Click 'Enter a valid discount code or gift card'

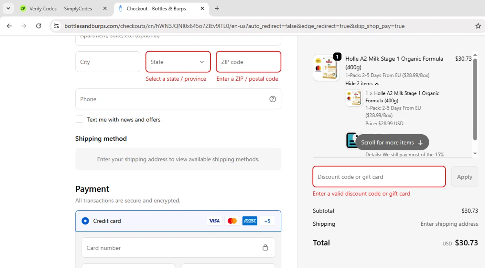coord(361,194)
